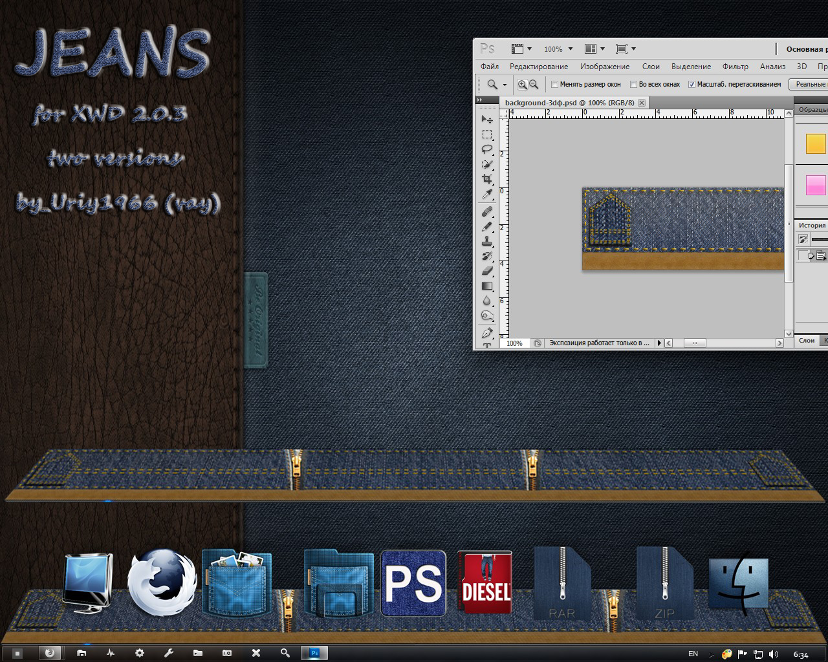Select the Move tool in toolbox
The image size is (828, 662).
coord(487,119)
